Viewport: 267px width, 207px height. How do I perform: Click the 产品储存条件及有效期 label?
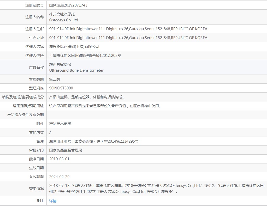(25, 115)
